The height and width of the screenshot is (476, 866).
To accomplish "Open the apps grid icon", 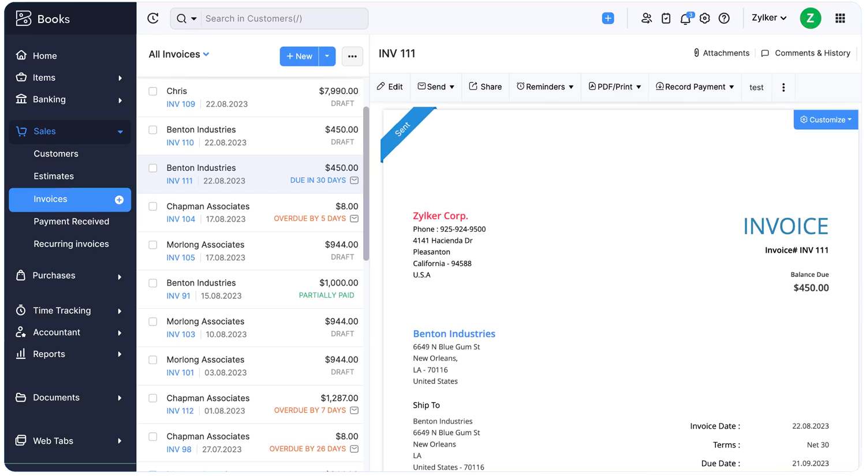I will pyautogui.click(x=840, y=18).
